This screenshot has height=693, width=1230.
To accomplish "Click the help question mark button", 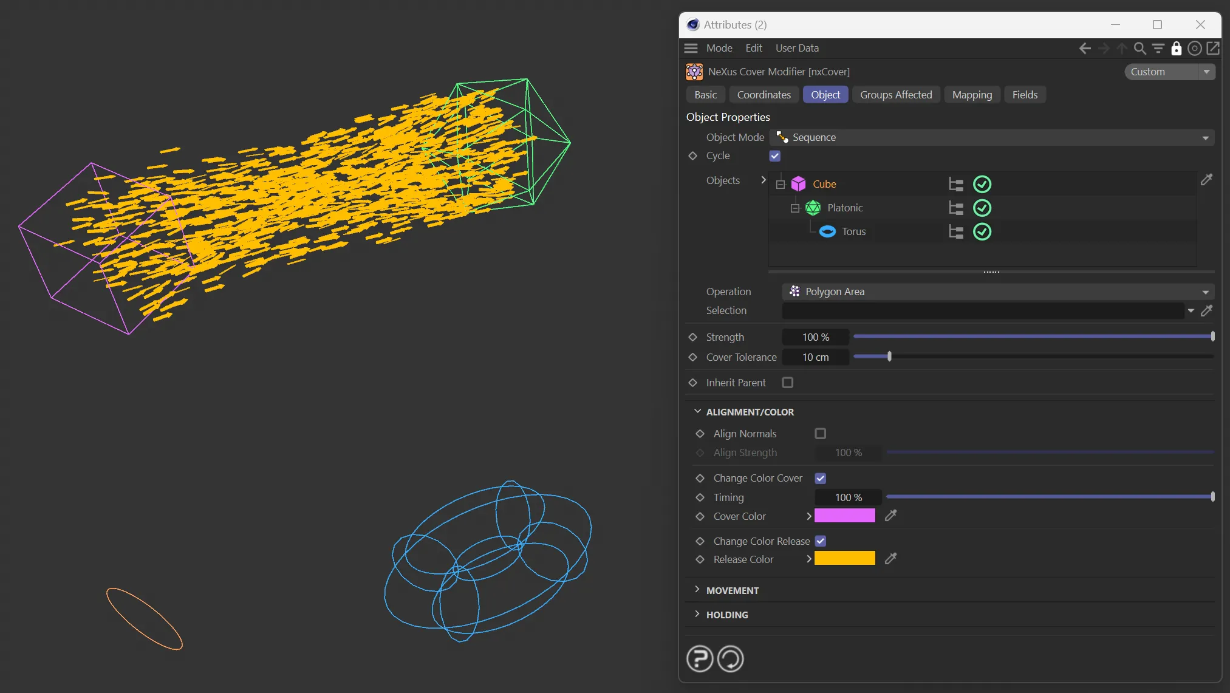I will coord(700,658).
